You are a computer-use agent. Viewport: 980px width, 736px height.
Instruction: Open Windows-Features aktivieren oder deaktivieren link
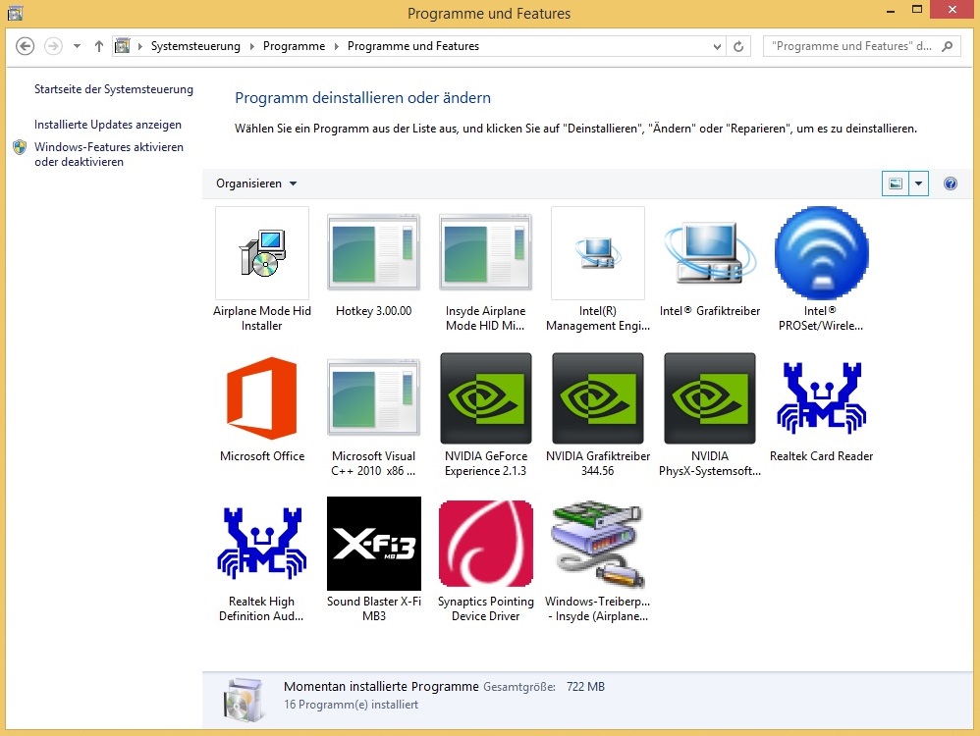109,154
